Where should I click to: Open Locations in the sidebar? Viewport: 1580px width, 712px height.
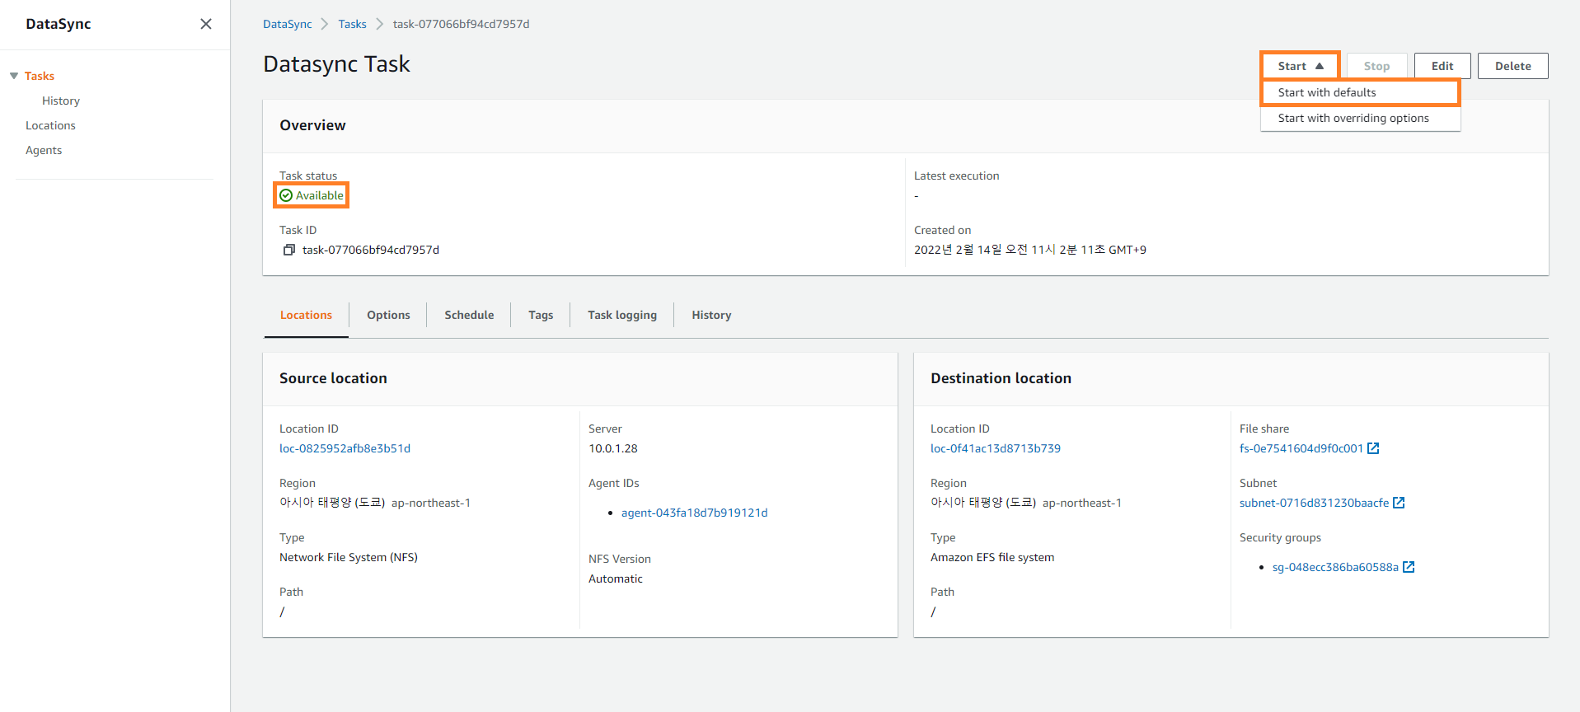tap(50, 125)
